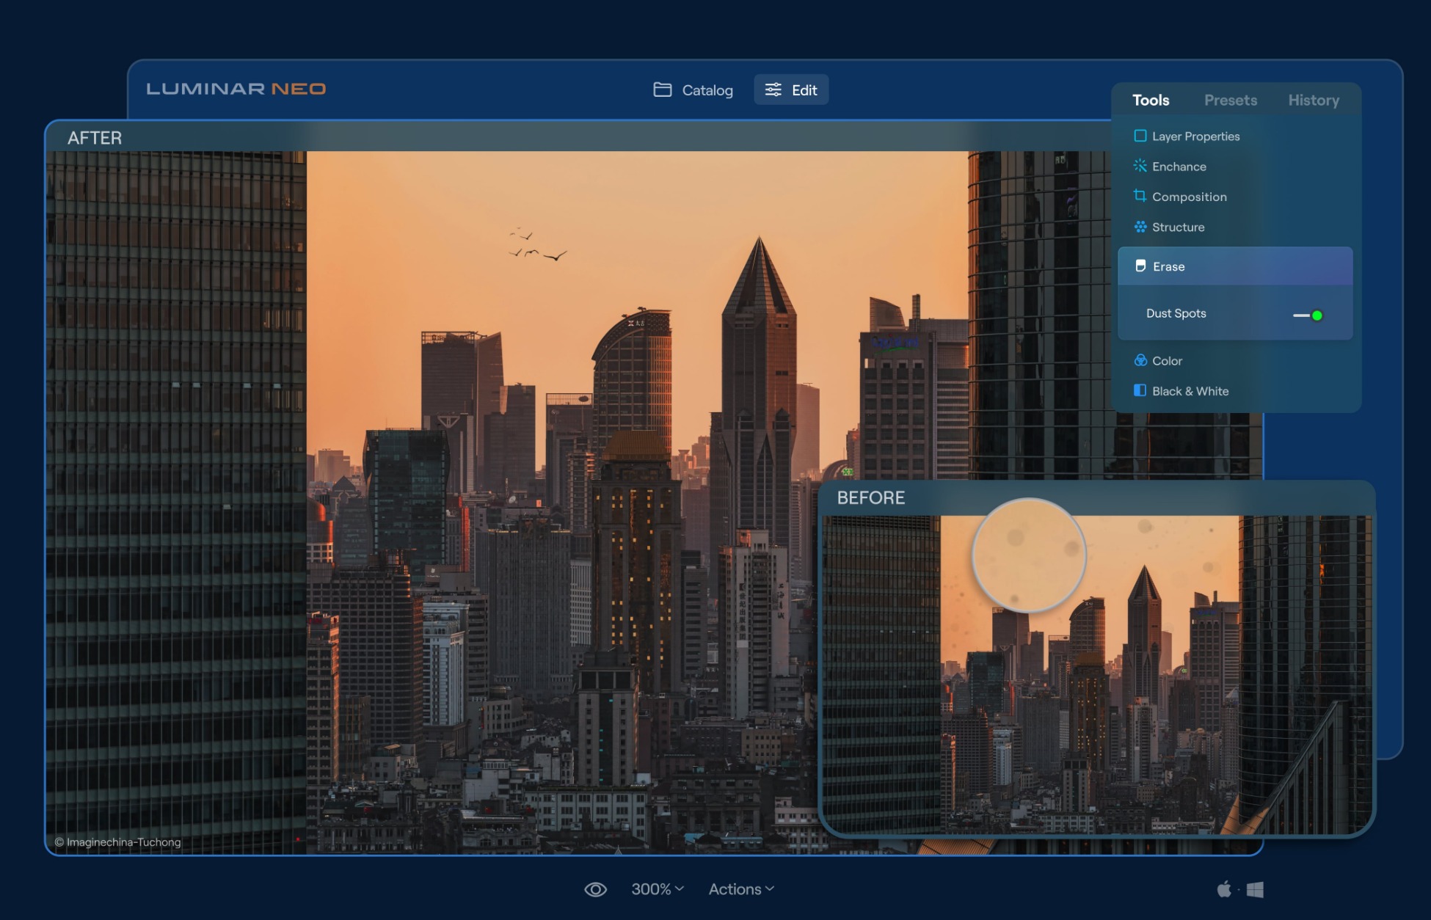
Task: Click the Luminar Neo logo
Action: point(236,89)
